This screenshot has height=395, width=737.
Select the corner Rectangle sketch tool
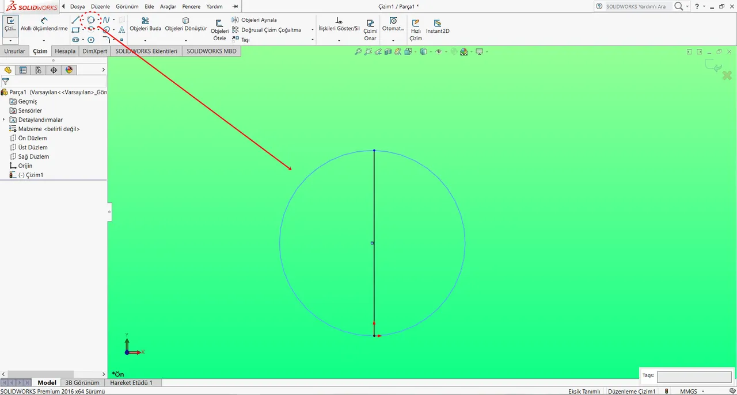75,30
